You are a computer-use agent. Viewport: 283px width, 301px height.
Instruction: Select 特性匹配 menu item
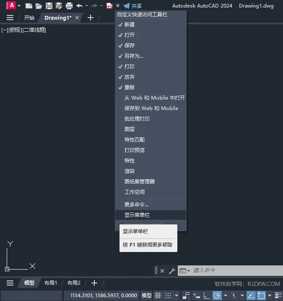pyautogui.click(x=151, y=140)
